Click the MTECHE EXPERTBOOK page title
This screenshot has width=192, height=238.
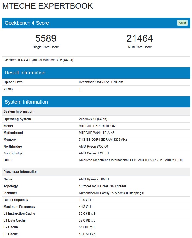click(48, 6)
